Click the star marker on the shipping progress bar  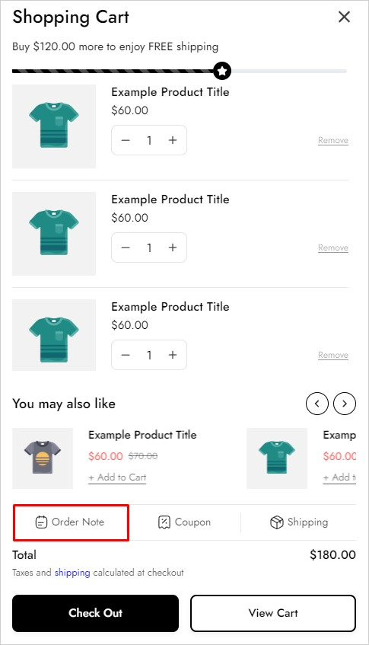point(222,71)
